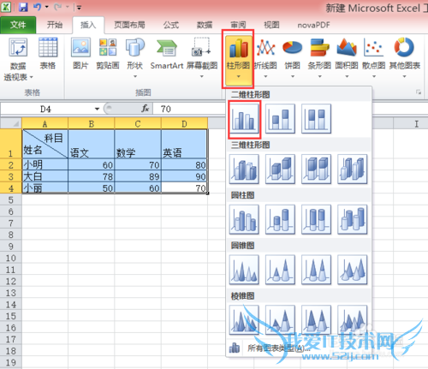
Task: Click the Redo arrow icon
Action: [x=58, y=7]
